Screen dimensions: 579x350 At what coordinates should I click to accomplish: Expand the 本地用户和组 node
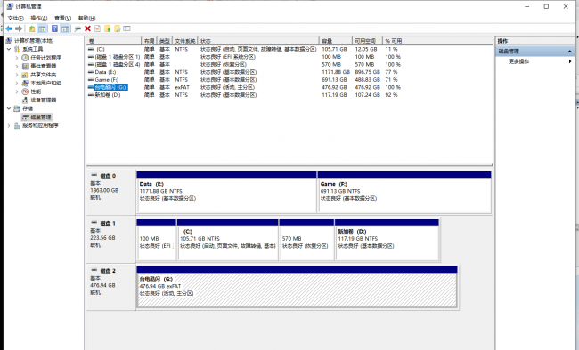point(17,83)
